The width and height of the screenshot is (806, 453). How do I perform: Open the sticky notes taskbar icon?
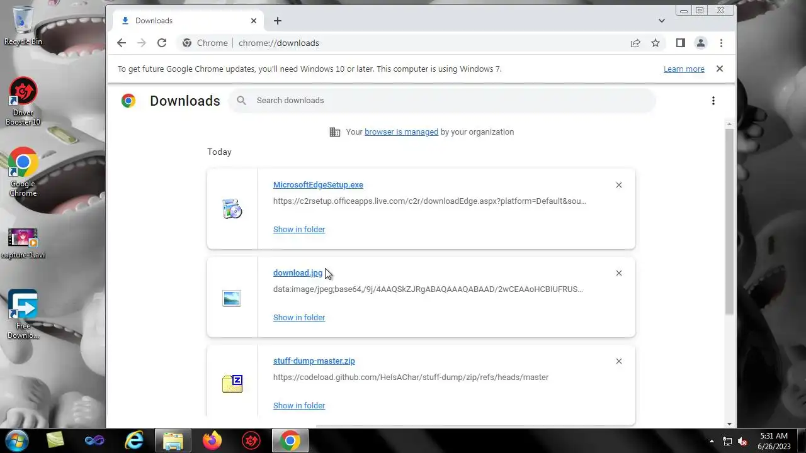click(55, 440)
